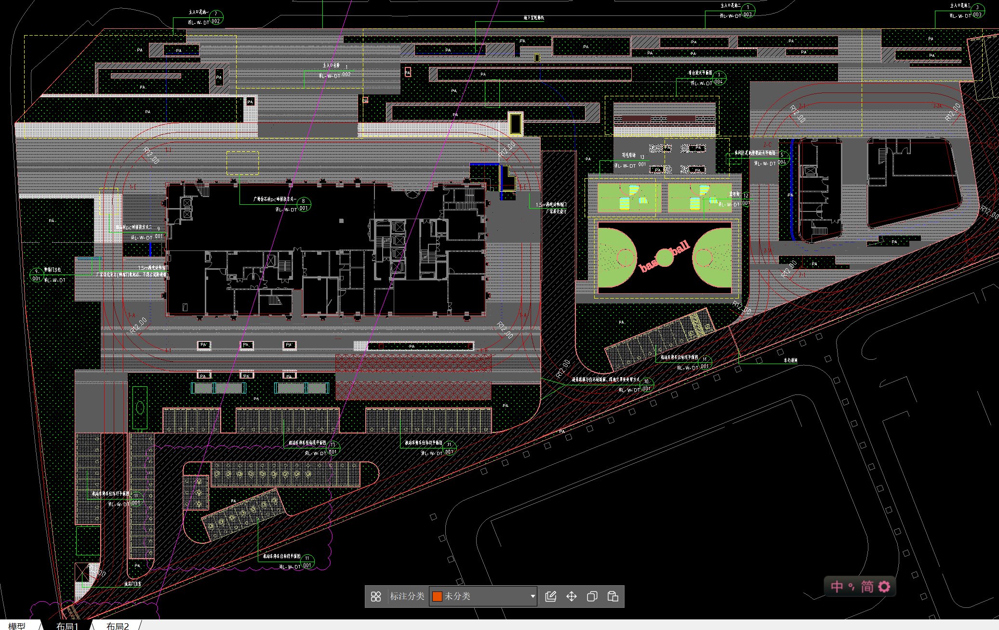This screenshot has width=999, height=630.
Task: Click the edit annotation pencil icon
Action: tap(550, 596)
